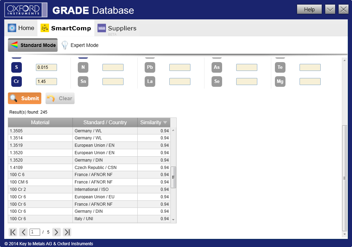Switch to Expert Mode
The height and width of the screenshot is (247, 352).
click(x=80, y=45)
